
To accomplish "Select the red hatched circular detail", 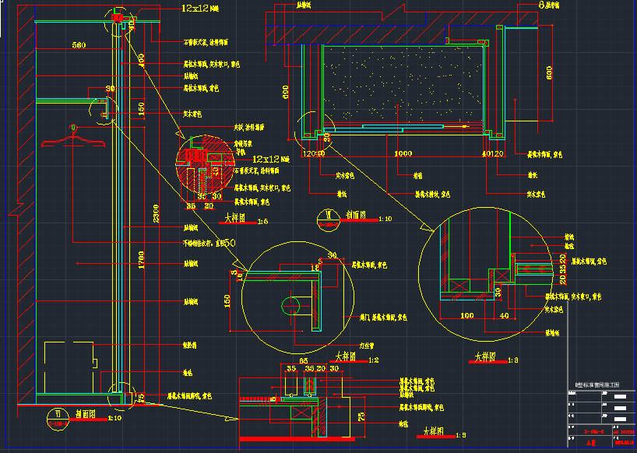I will point(206,167).
